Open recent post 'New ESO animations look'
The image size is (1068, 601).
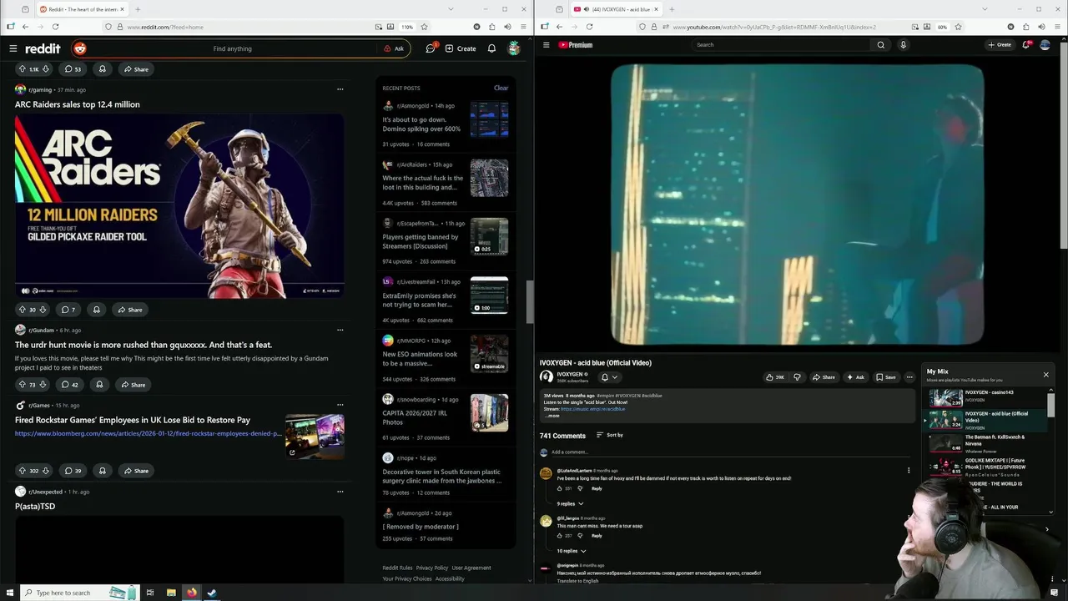point(420,358)
